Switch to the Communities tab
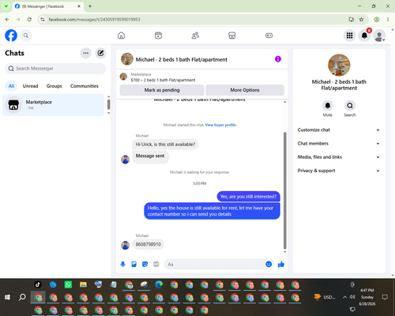Screen dimensions: 395x316 (85, 86)
